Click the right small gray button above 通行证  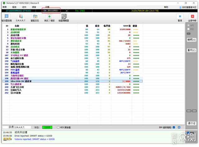click(x=194, y=111)
